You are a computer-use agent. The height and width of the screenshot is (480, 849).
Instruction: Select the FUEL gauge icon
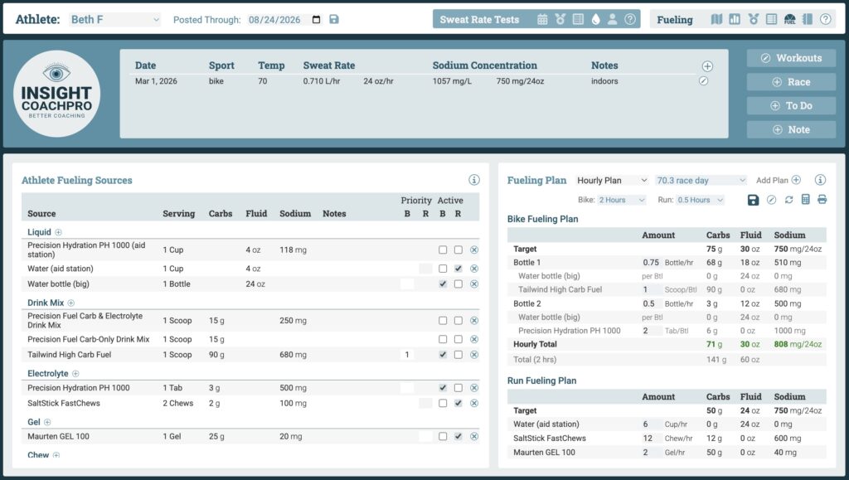[x=789, y=19]
